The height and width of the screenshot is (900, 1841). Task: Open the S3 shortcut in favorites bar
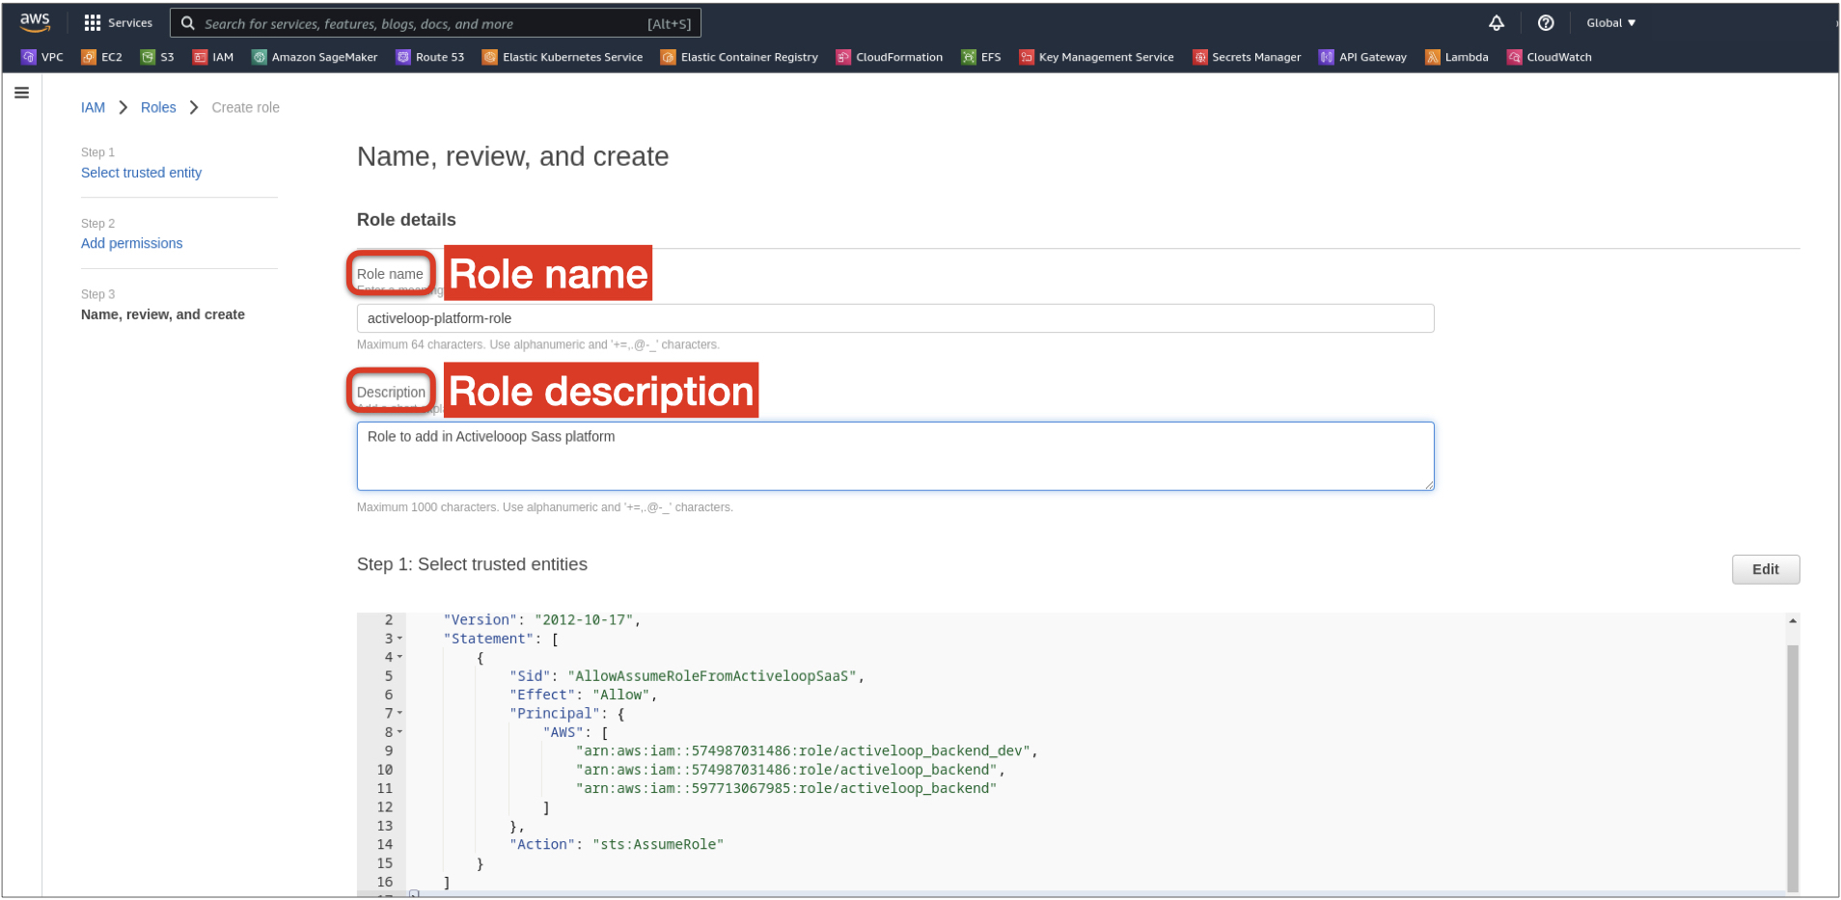[157, 57]
